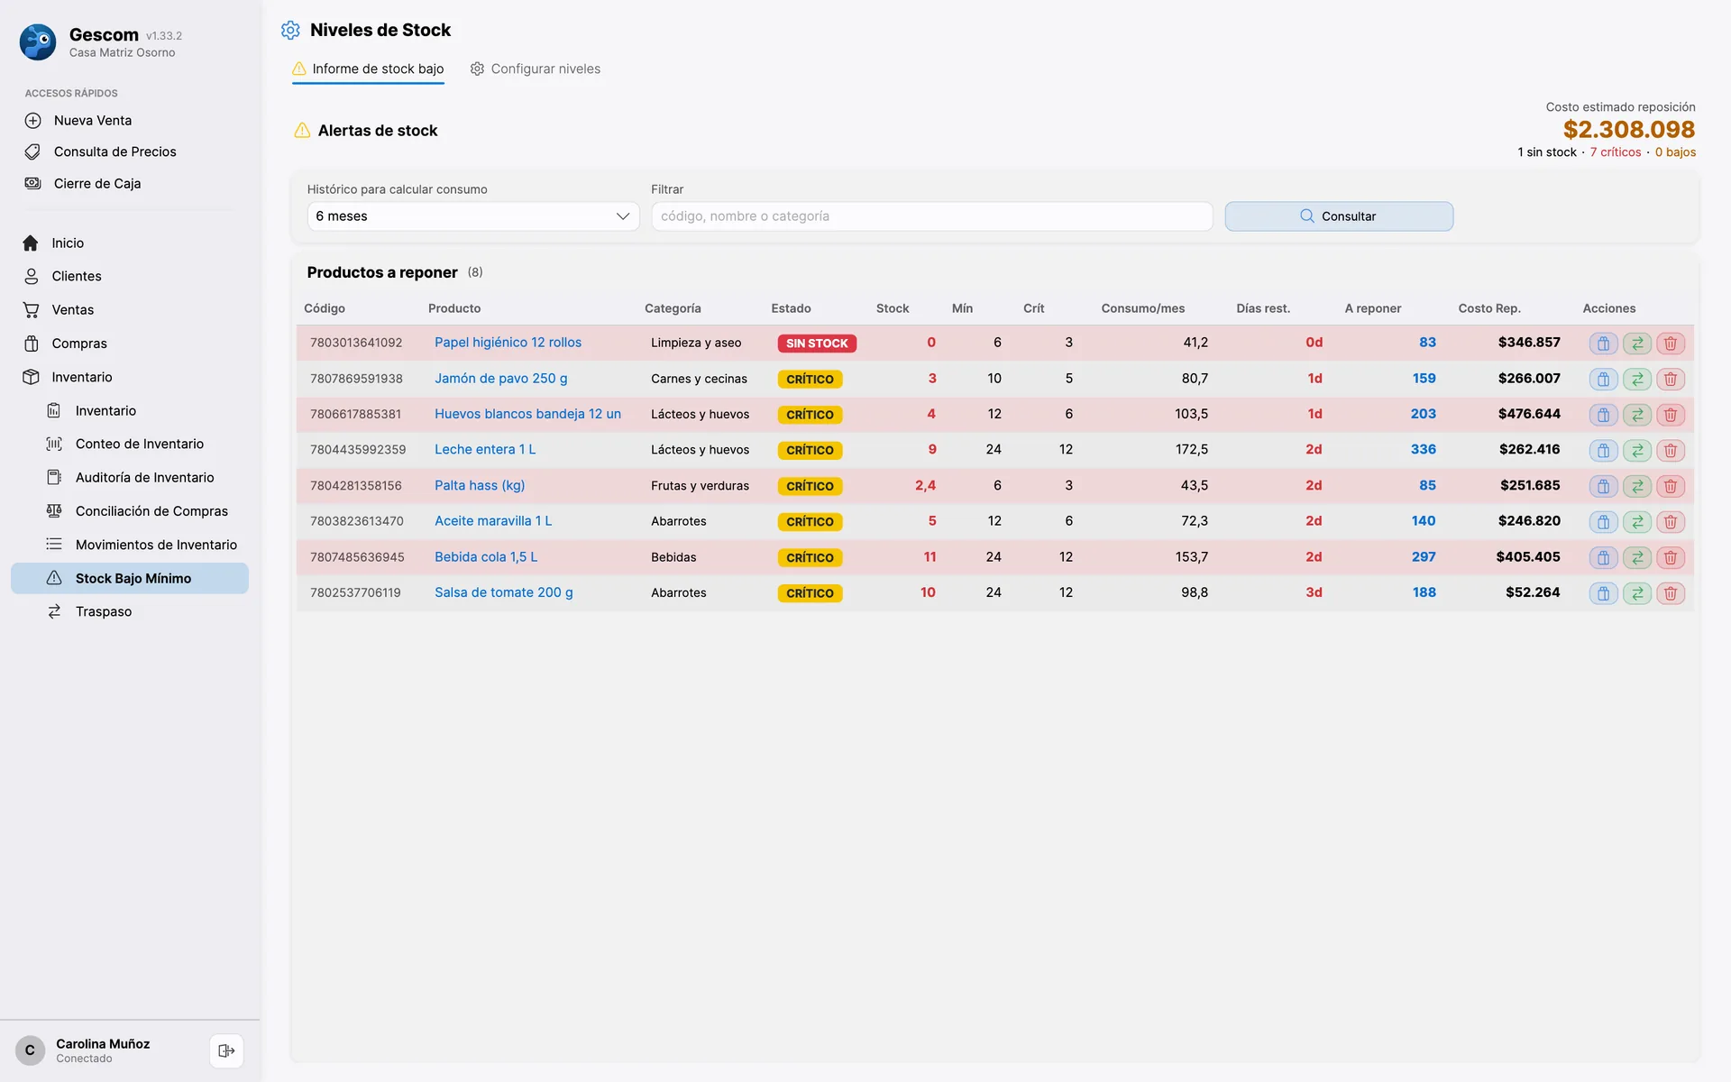Click the blue package icon for Huevos blancos
The image size is (1731, 1082).
[1603, 415]
